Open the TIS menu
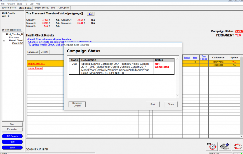Image resolution: width=243 pixels, height=154 pixels. [x=26, y=3]
